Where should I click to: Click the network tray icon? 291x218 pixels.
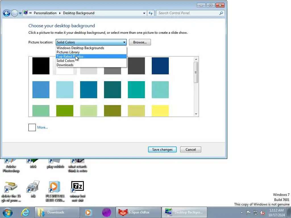click(x=255, y=213)
